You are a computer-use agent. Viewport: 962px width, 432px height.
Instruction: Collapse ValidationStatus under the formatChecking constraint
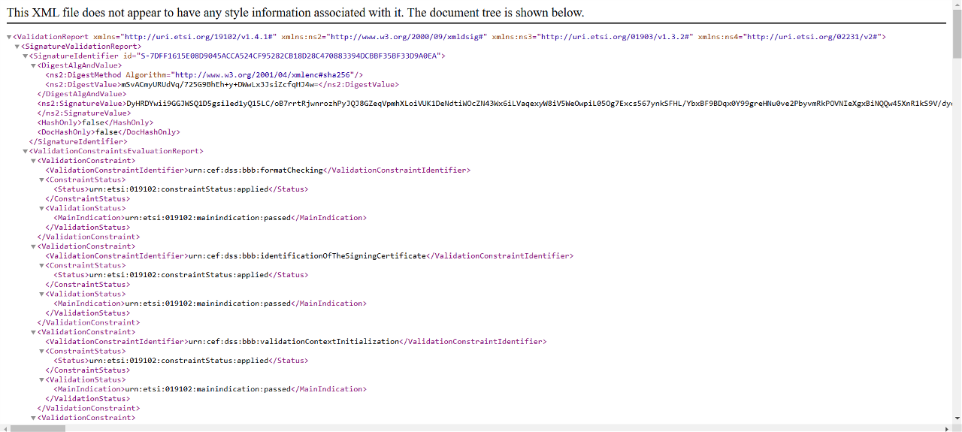(x=42, y=209)
